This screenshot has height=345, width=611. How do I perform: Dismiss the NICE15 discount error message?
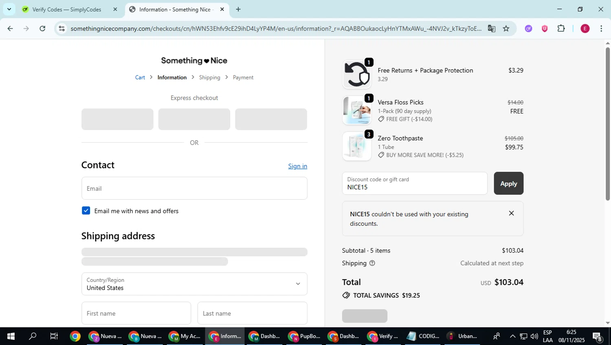coord(511,213)
